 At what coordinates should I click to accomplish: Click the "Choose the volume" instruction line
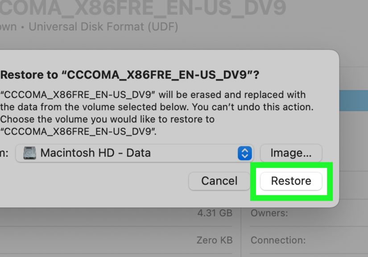[107, 119]
